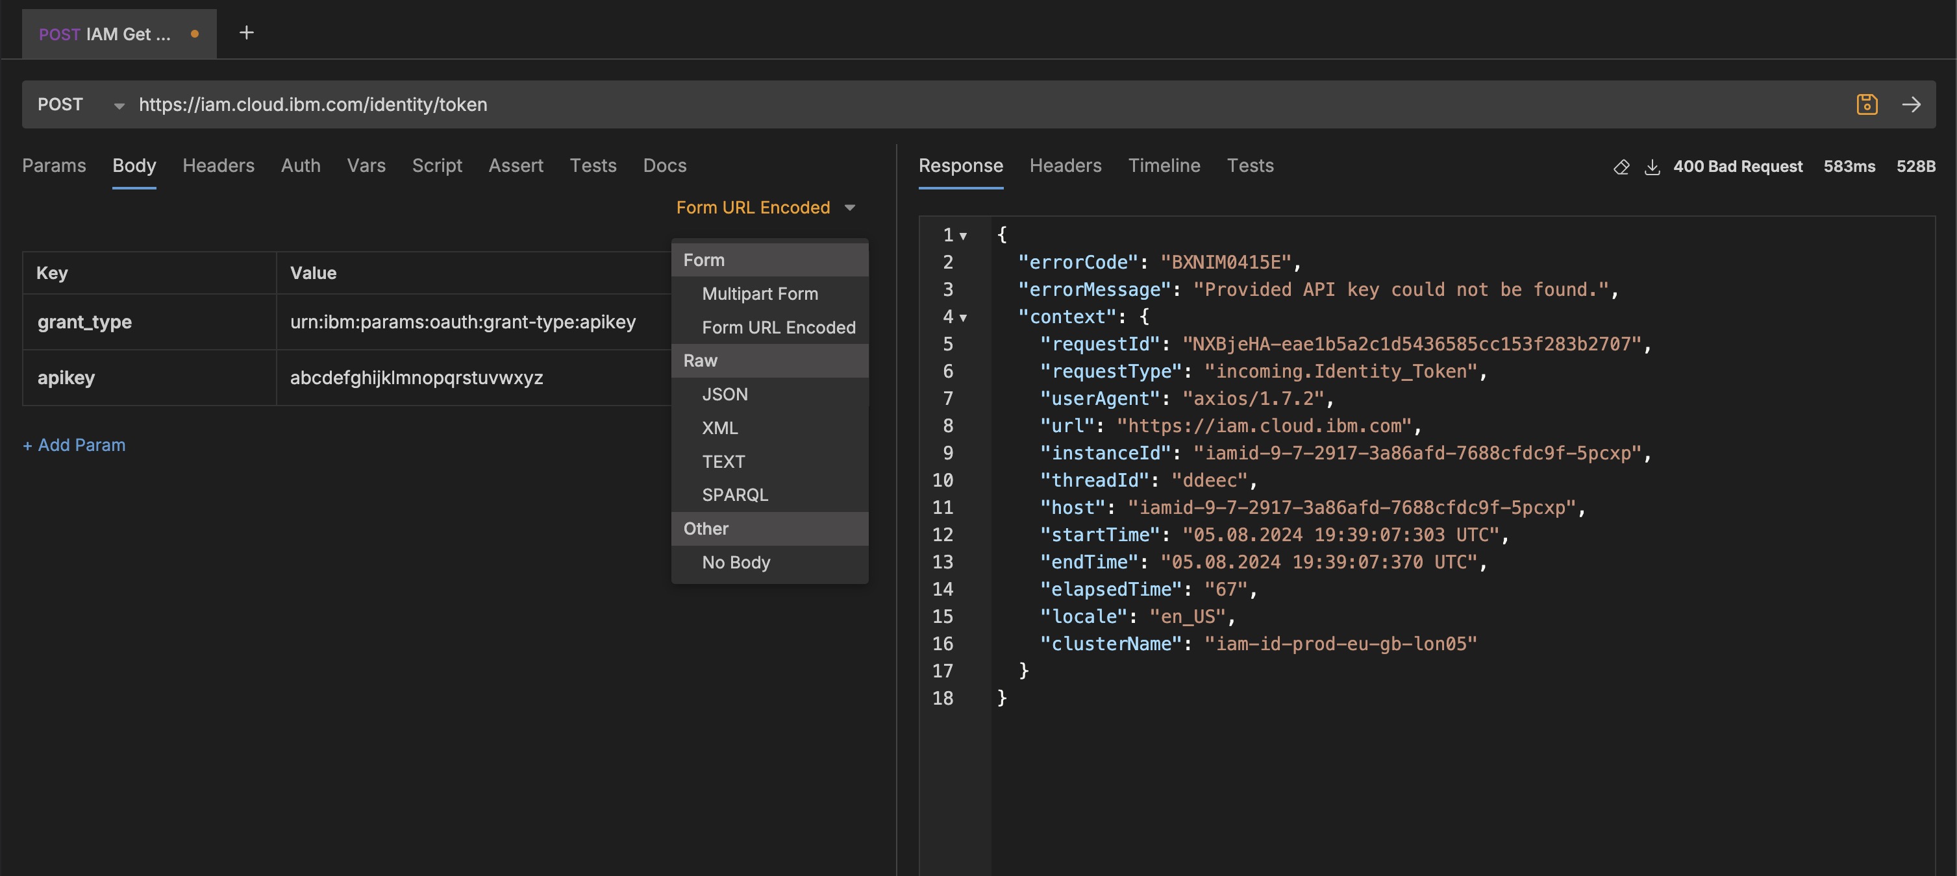Viewport: 1957px width, 876px height.
Task: Click the Key column header
Action: coord(149,273)
